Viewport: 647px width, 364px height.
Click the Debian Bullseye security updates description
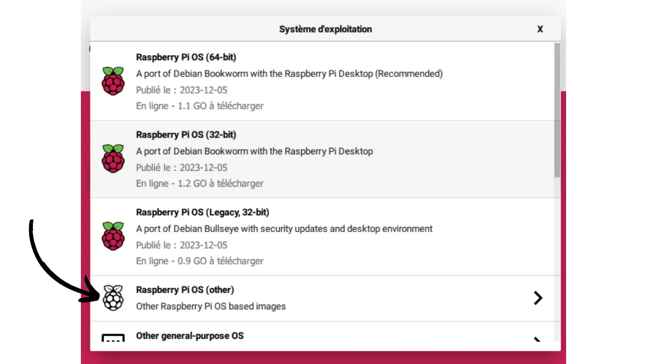click(x=284, y=229)
